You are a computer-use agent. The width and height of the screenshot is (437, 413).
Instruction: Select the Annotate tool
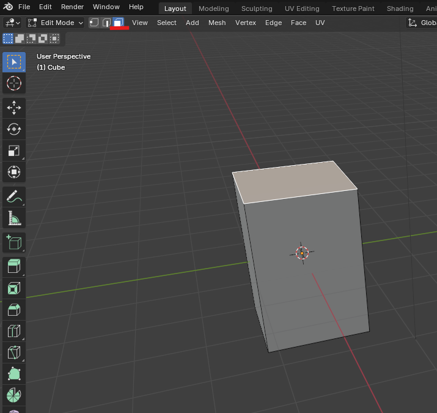[x=14, y=197]
